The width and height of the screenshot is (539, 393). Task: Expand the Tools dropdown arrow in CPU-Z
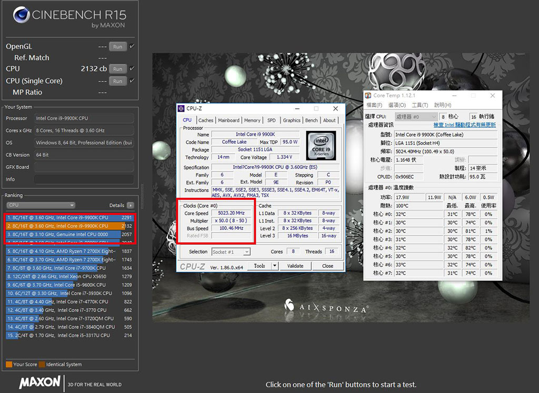coord(275,266)
